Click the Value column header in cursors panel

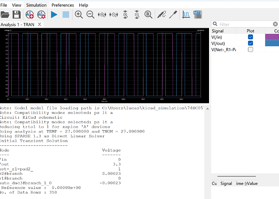[x=252, y=183]
